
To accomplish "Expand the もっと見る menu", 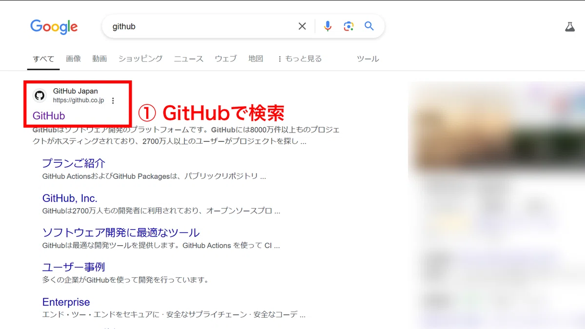I will (299, 58).
